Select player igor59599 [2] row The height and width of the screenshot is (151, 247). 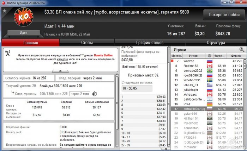[x=207, y=75]
